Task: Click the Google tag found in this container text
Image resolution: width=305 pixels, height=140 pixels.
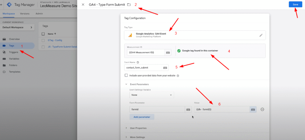Action: (200, 51)
